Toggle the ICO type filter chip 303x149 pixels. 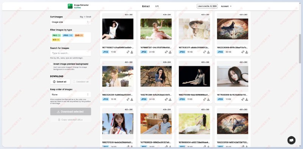(x=56, y=40)
